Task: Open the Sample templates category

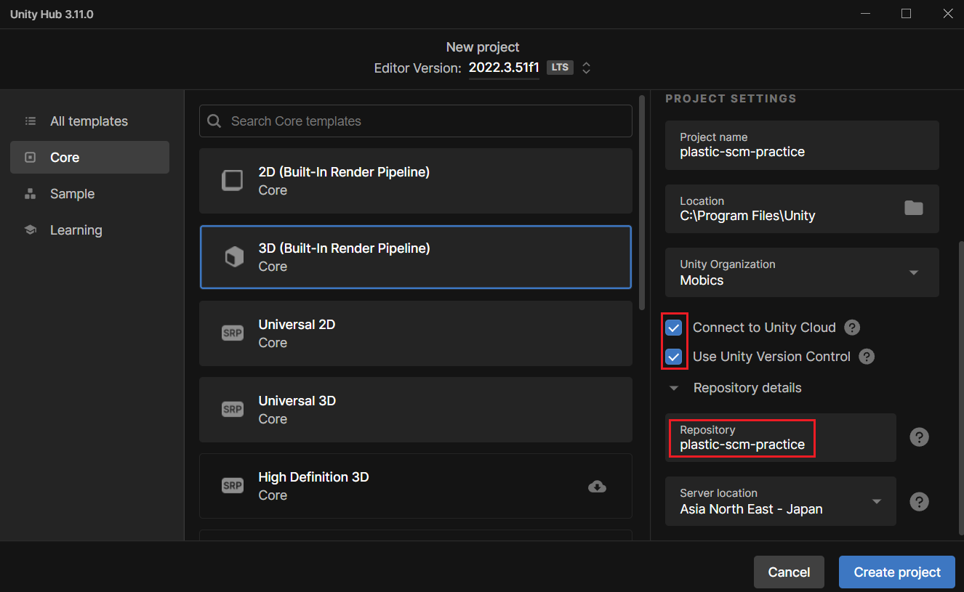Action: point(89,194)
